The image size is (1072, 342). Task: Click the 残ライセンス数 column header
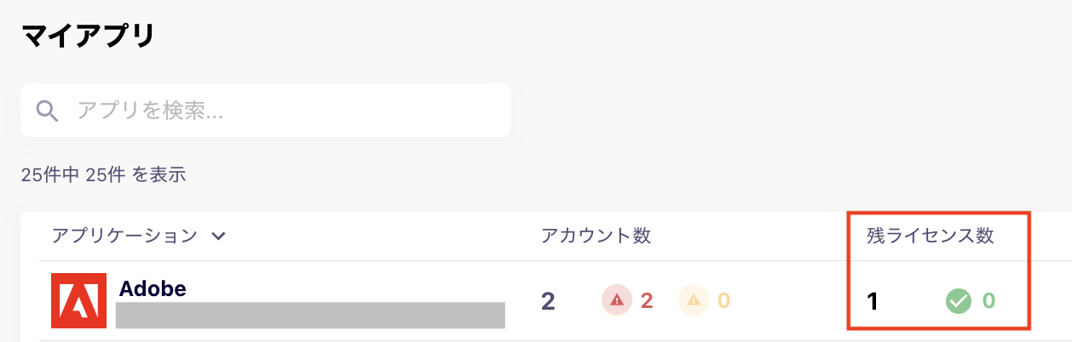coord(931,236)
